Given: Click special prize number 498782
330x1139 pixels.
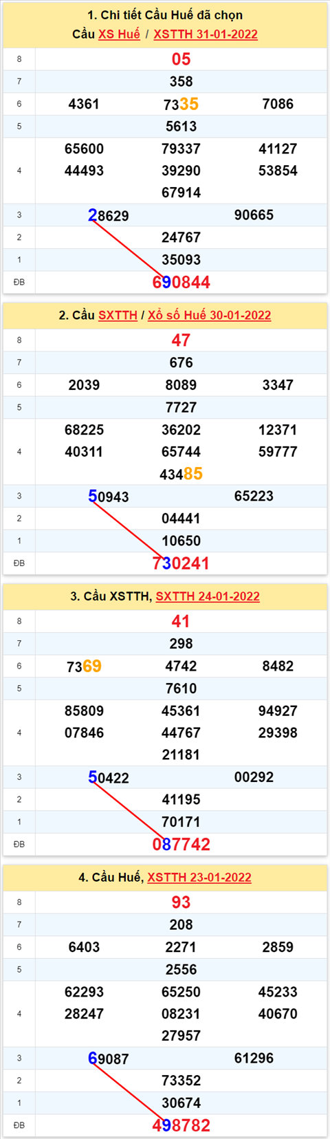Looking at the screenshot, I should (x=181, y=1125).
